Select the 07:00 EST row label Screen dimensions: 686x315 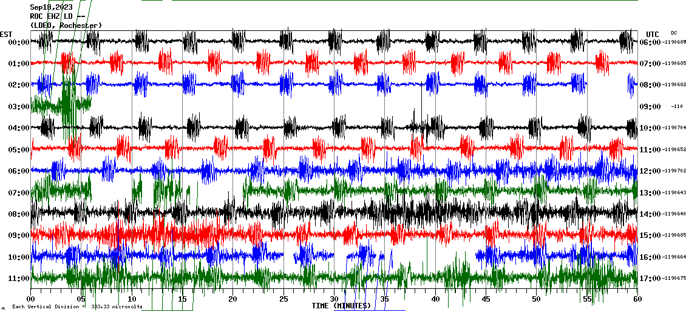pyautogui.click(x=19, y=193)
